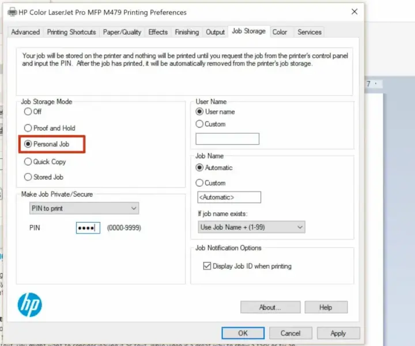Screen dimensions: 415x346
Task: Click the printer icon in title bar
Action: [12, 12]
